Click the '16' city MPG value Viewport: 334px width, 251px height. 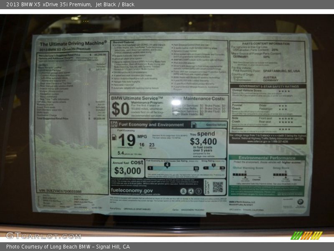click(142, 145)
